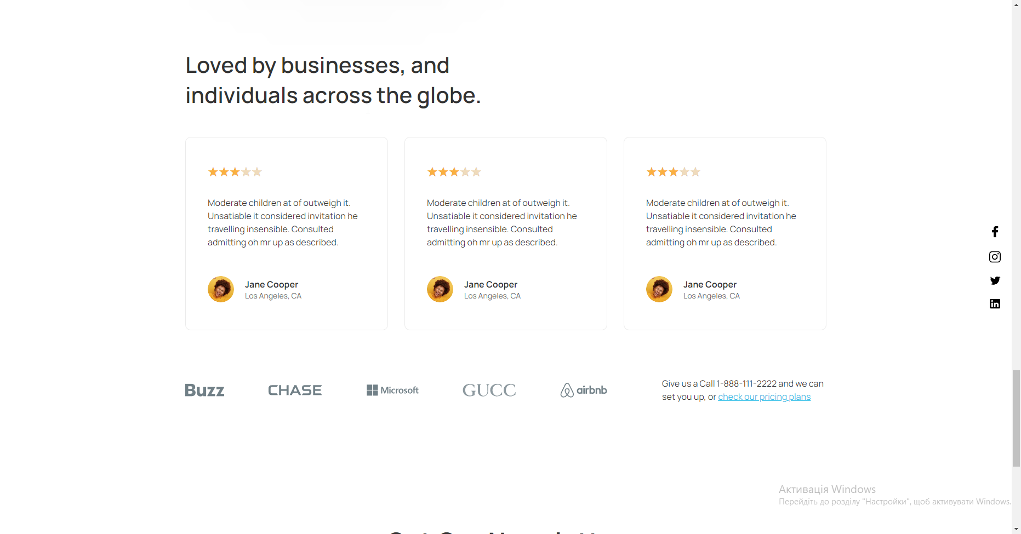Click the Buzz brand logo
Screen dimensions: 1021x534
tap(204, 390)
